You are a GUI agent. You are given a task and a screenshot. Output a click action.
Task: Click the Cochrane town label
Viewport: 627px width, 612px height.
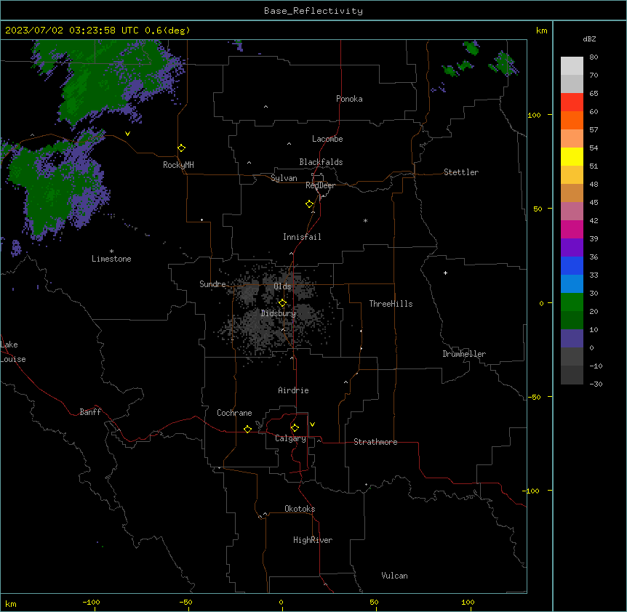click(234, 413)
